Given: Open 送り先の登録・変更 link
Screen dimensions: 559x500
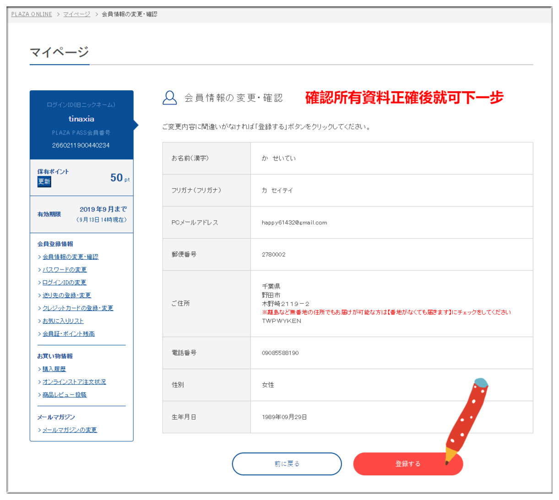Looking at the screenshot, I should point(66,295).
